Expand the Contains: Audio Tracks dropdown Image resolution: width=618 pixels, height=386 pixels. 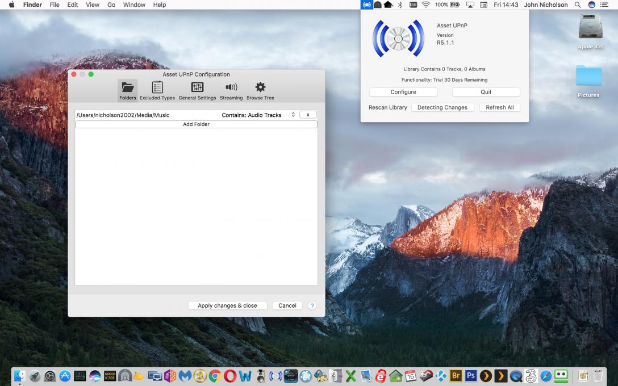tap(258, 115)
